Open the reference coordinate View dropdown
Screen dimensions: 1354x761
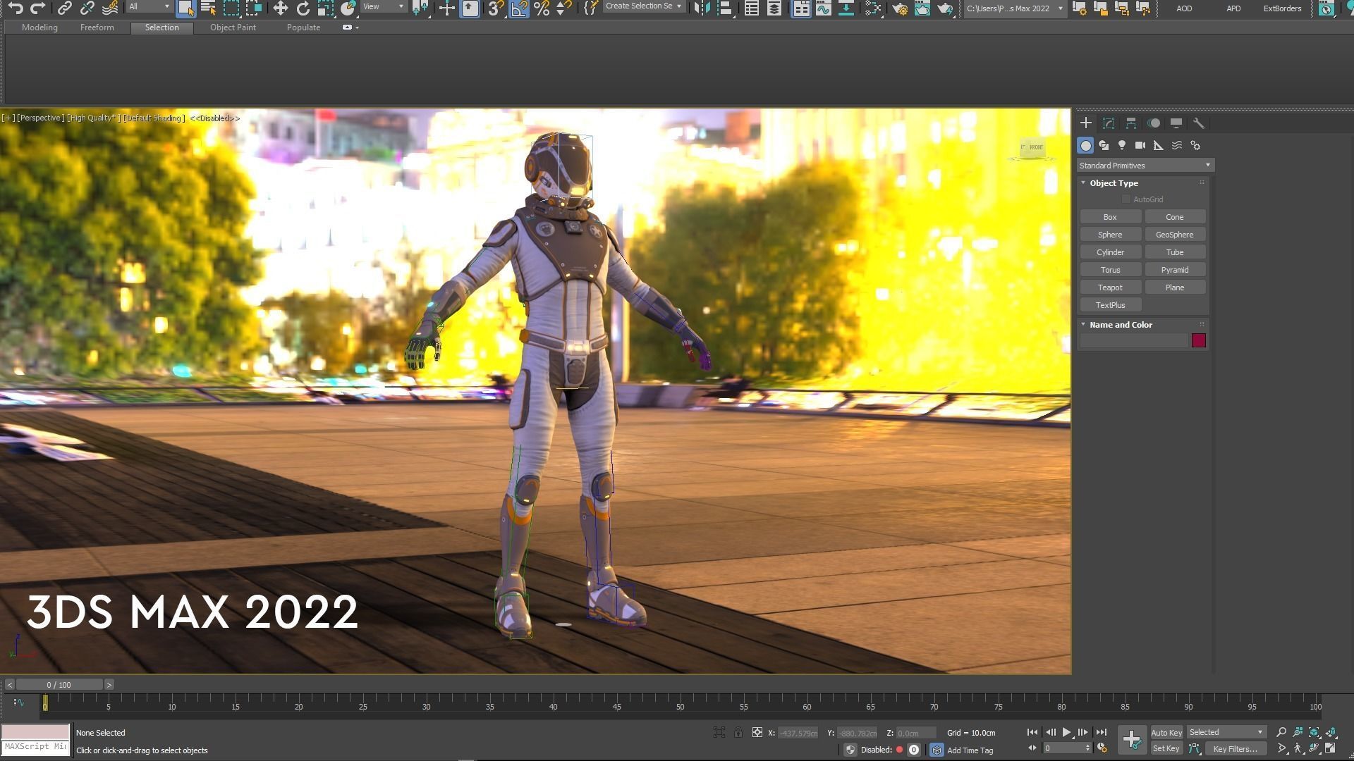[x=384, y=6]
